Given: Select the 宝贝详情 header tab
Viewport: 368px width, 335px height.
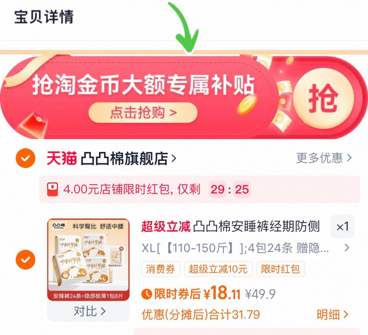Looking at the screenshot, I should point(44,17).
